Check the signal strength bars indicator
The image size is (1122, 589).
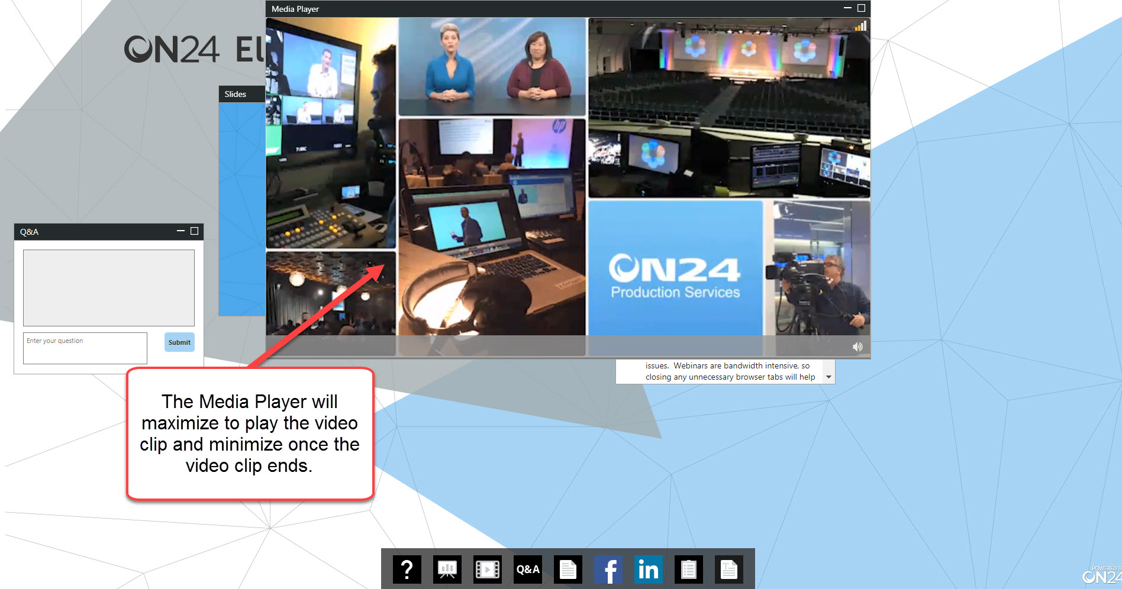coord(861,26)
